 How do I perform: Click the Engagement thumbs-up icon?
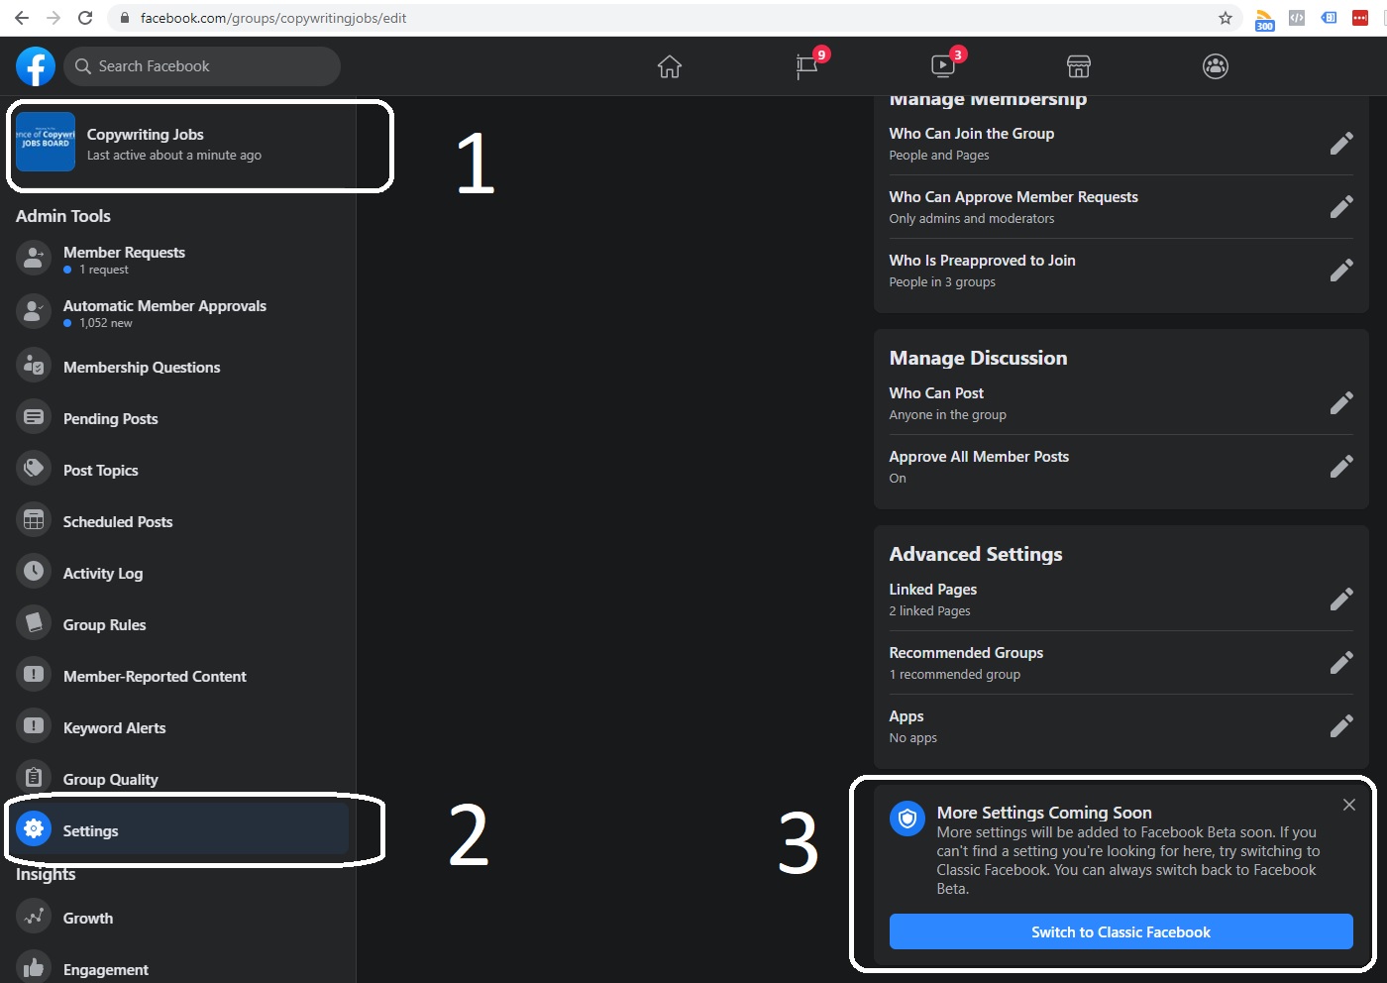point(34,967)
